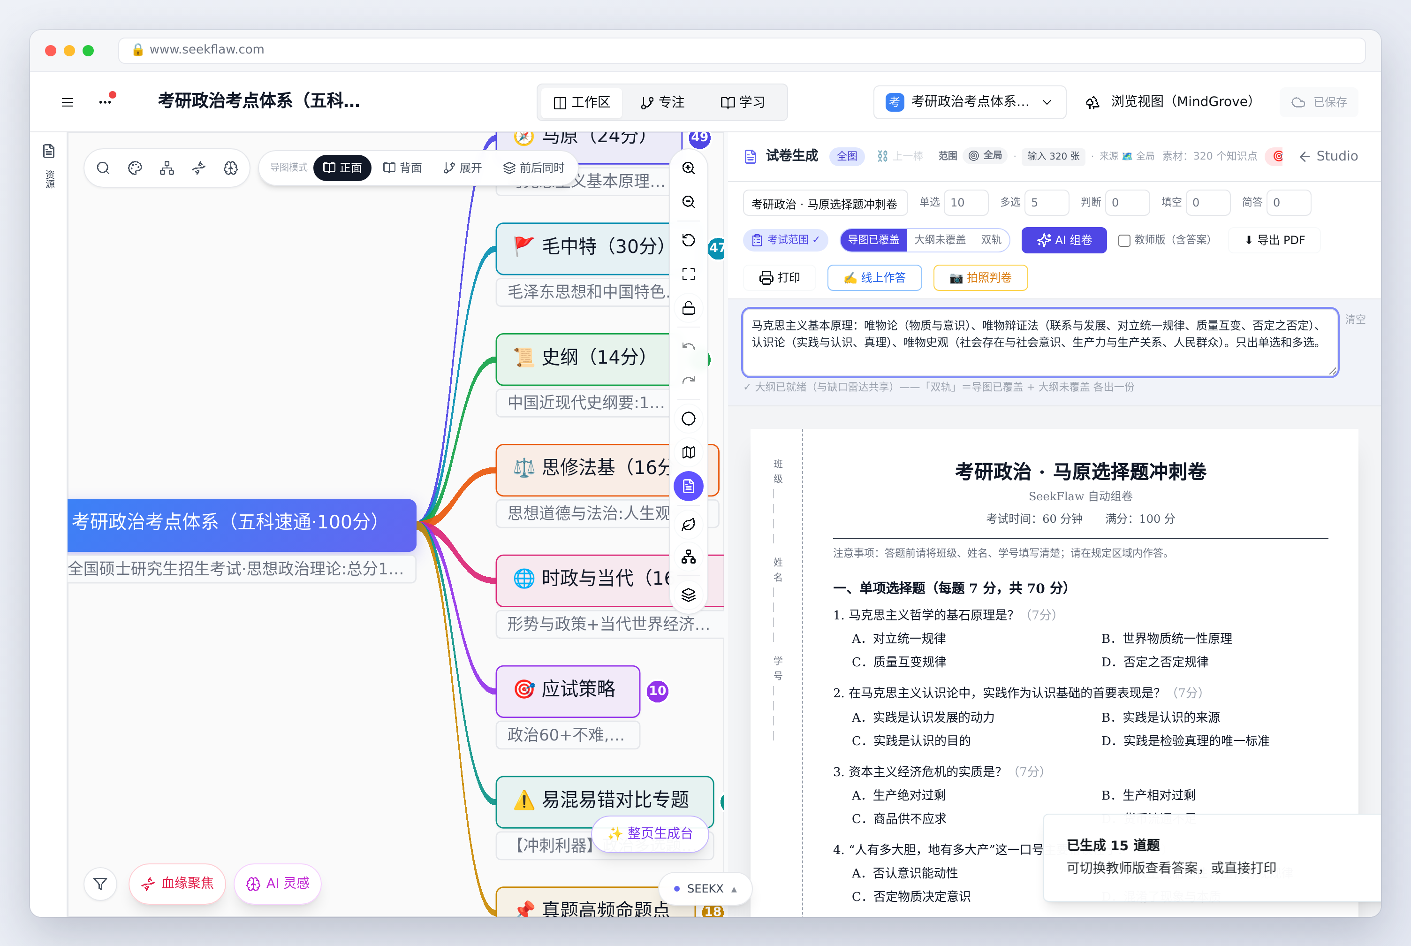Click the 拍照判卷 button
The height and width of the screenshot is (946, 1411).
980,277
